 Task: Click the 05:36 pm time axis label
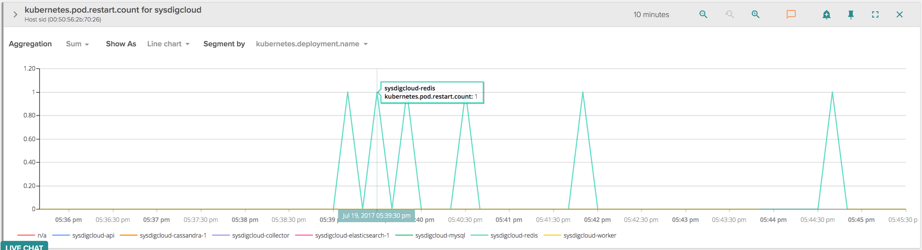(68, 219)
